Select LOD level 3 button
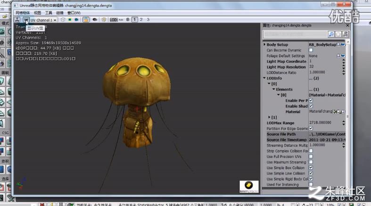 pyautogui.click(x=148, y=20)
